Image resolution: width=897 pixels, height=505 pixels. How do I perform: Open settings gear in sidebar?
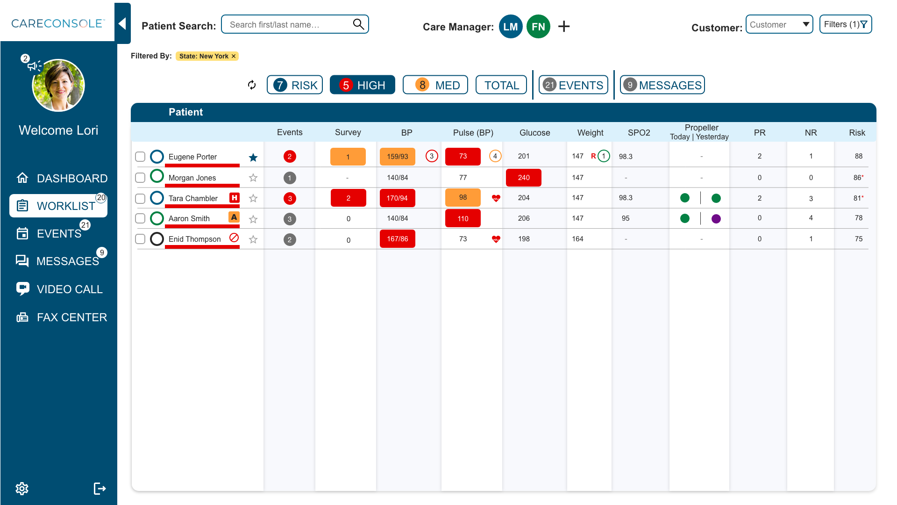[22, 489]
